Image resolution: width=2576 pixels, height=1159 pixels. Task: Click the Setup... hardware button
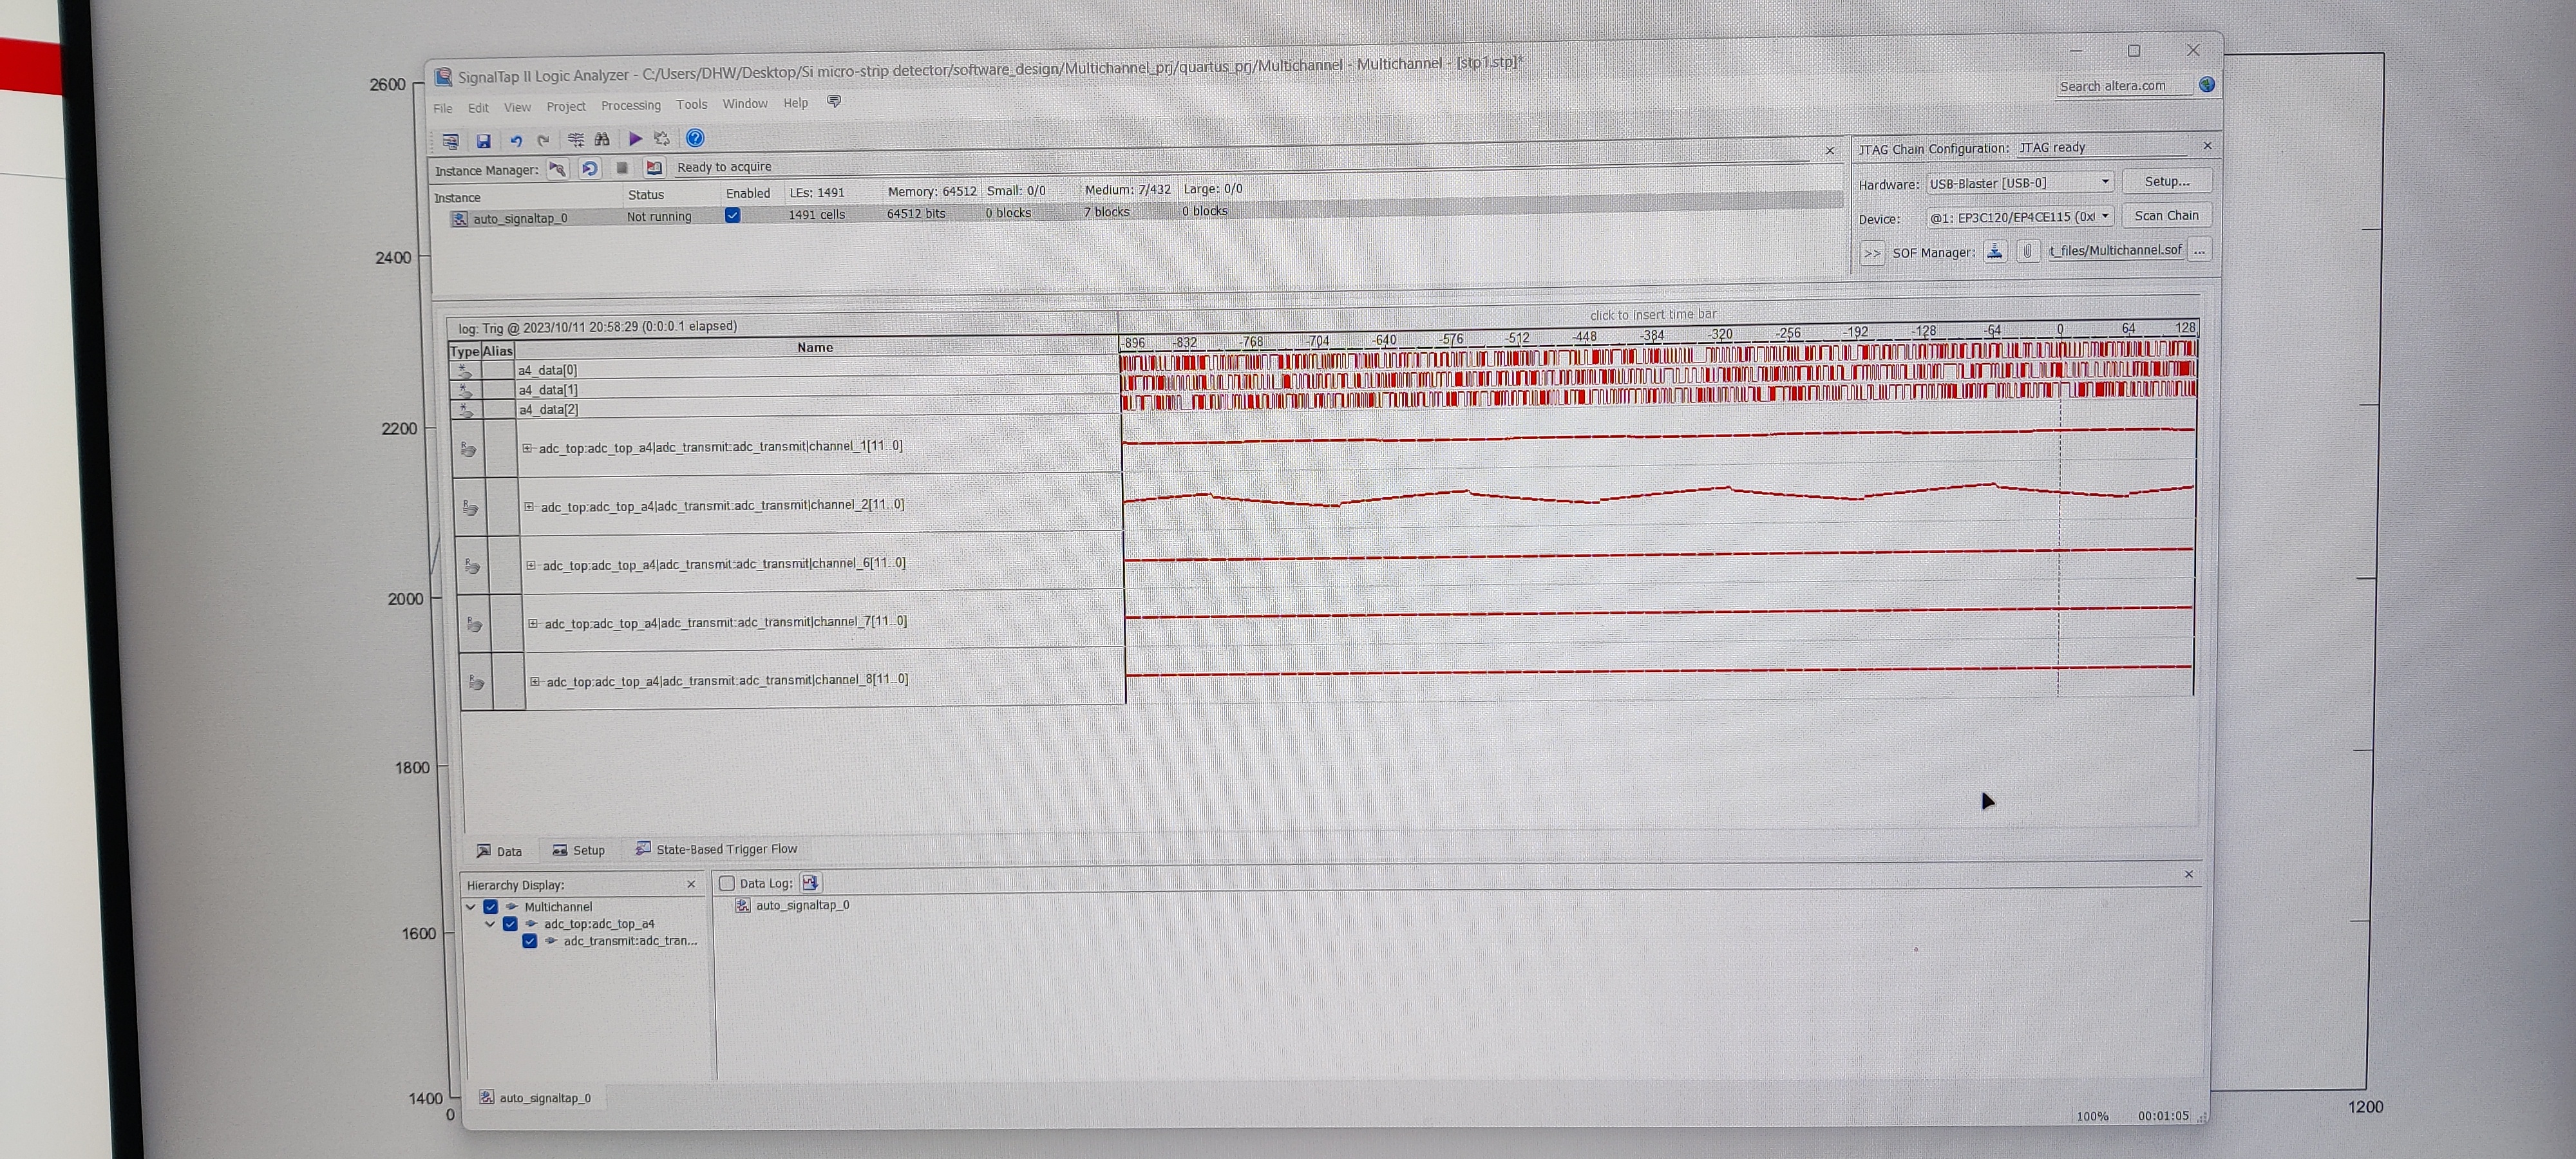coord(2166,181)
